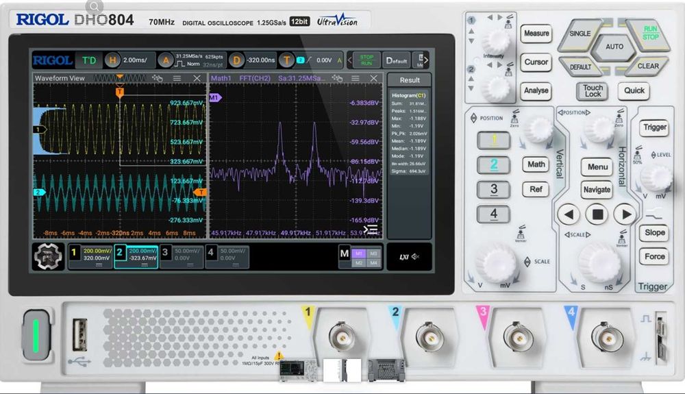Toggle hardware channel 1 key
This screenshot has width=685, height=394.
pyautogui.click(x=493, y=140)
